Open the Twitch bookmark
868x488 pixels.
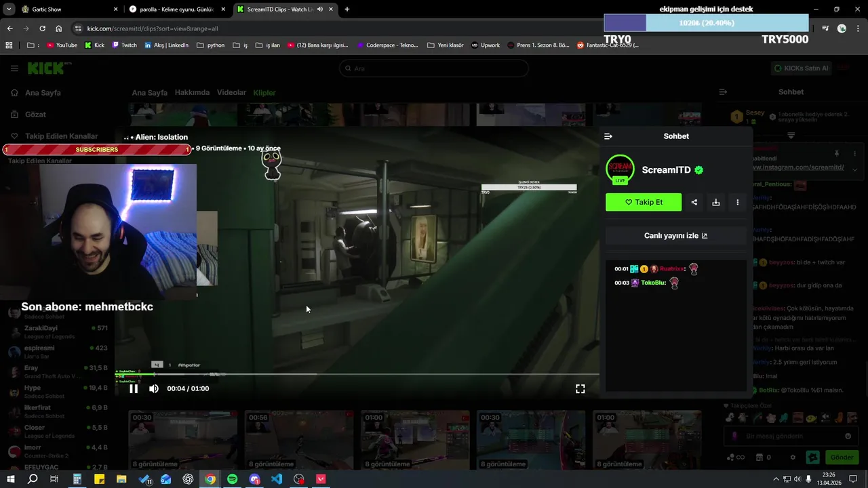click(x=124, y=45)
